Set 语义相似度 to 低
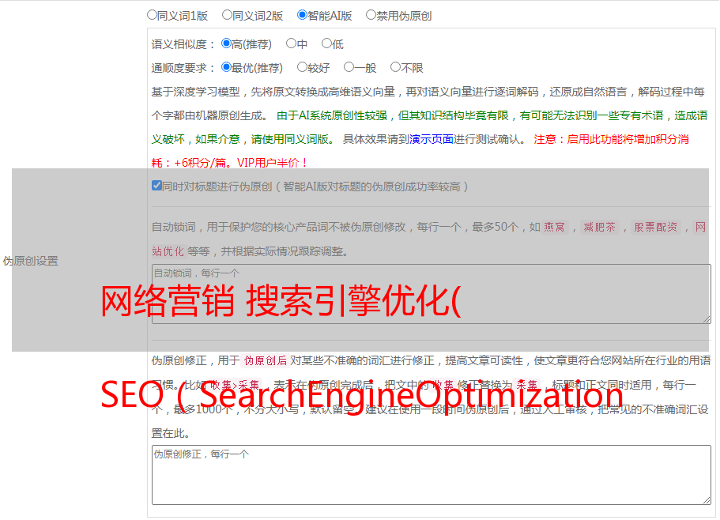Image resolution: width=720 pixels, height=520 pixels. 326,43
